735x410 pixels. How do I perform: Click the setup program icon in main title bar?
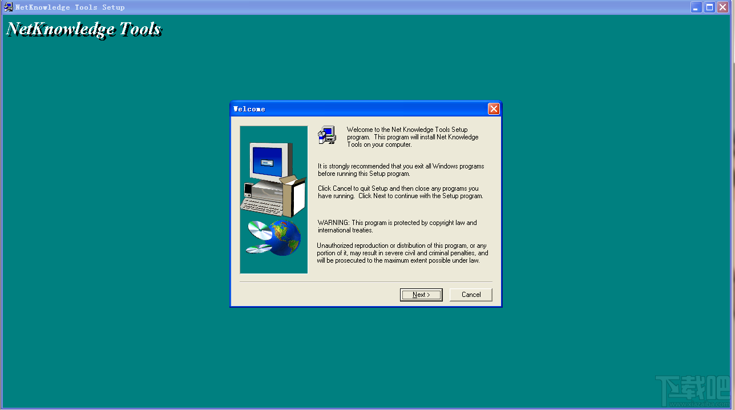click(7, 7)
